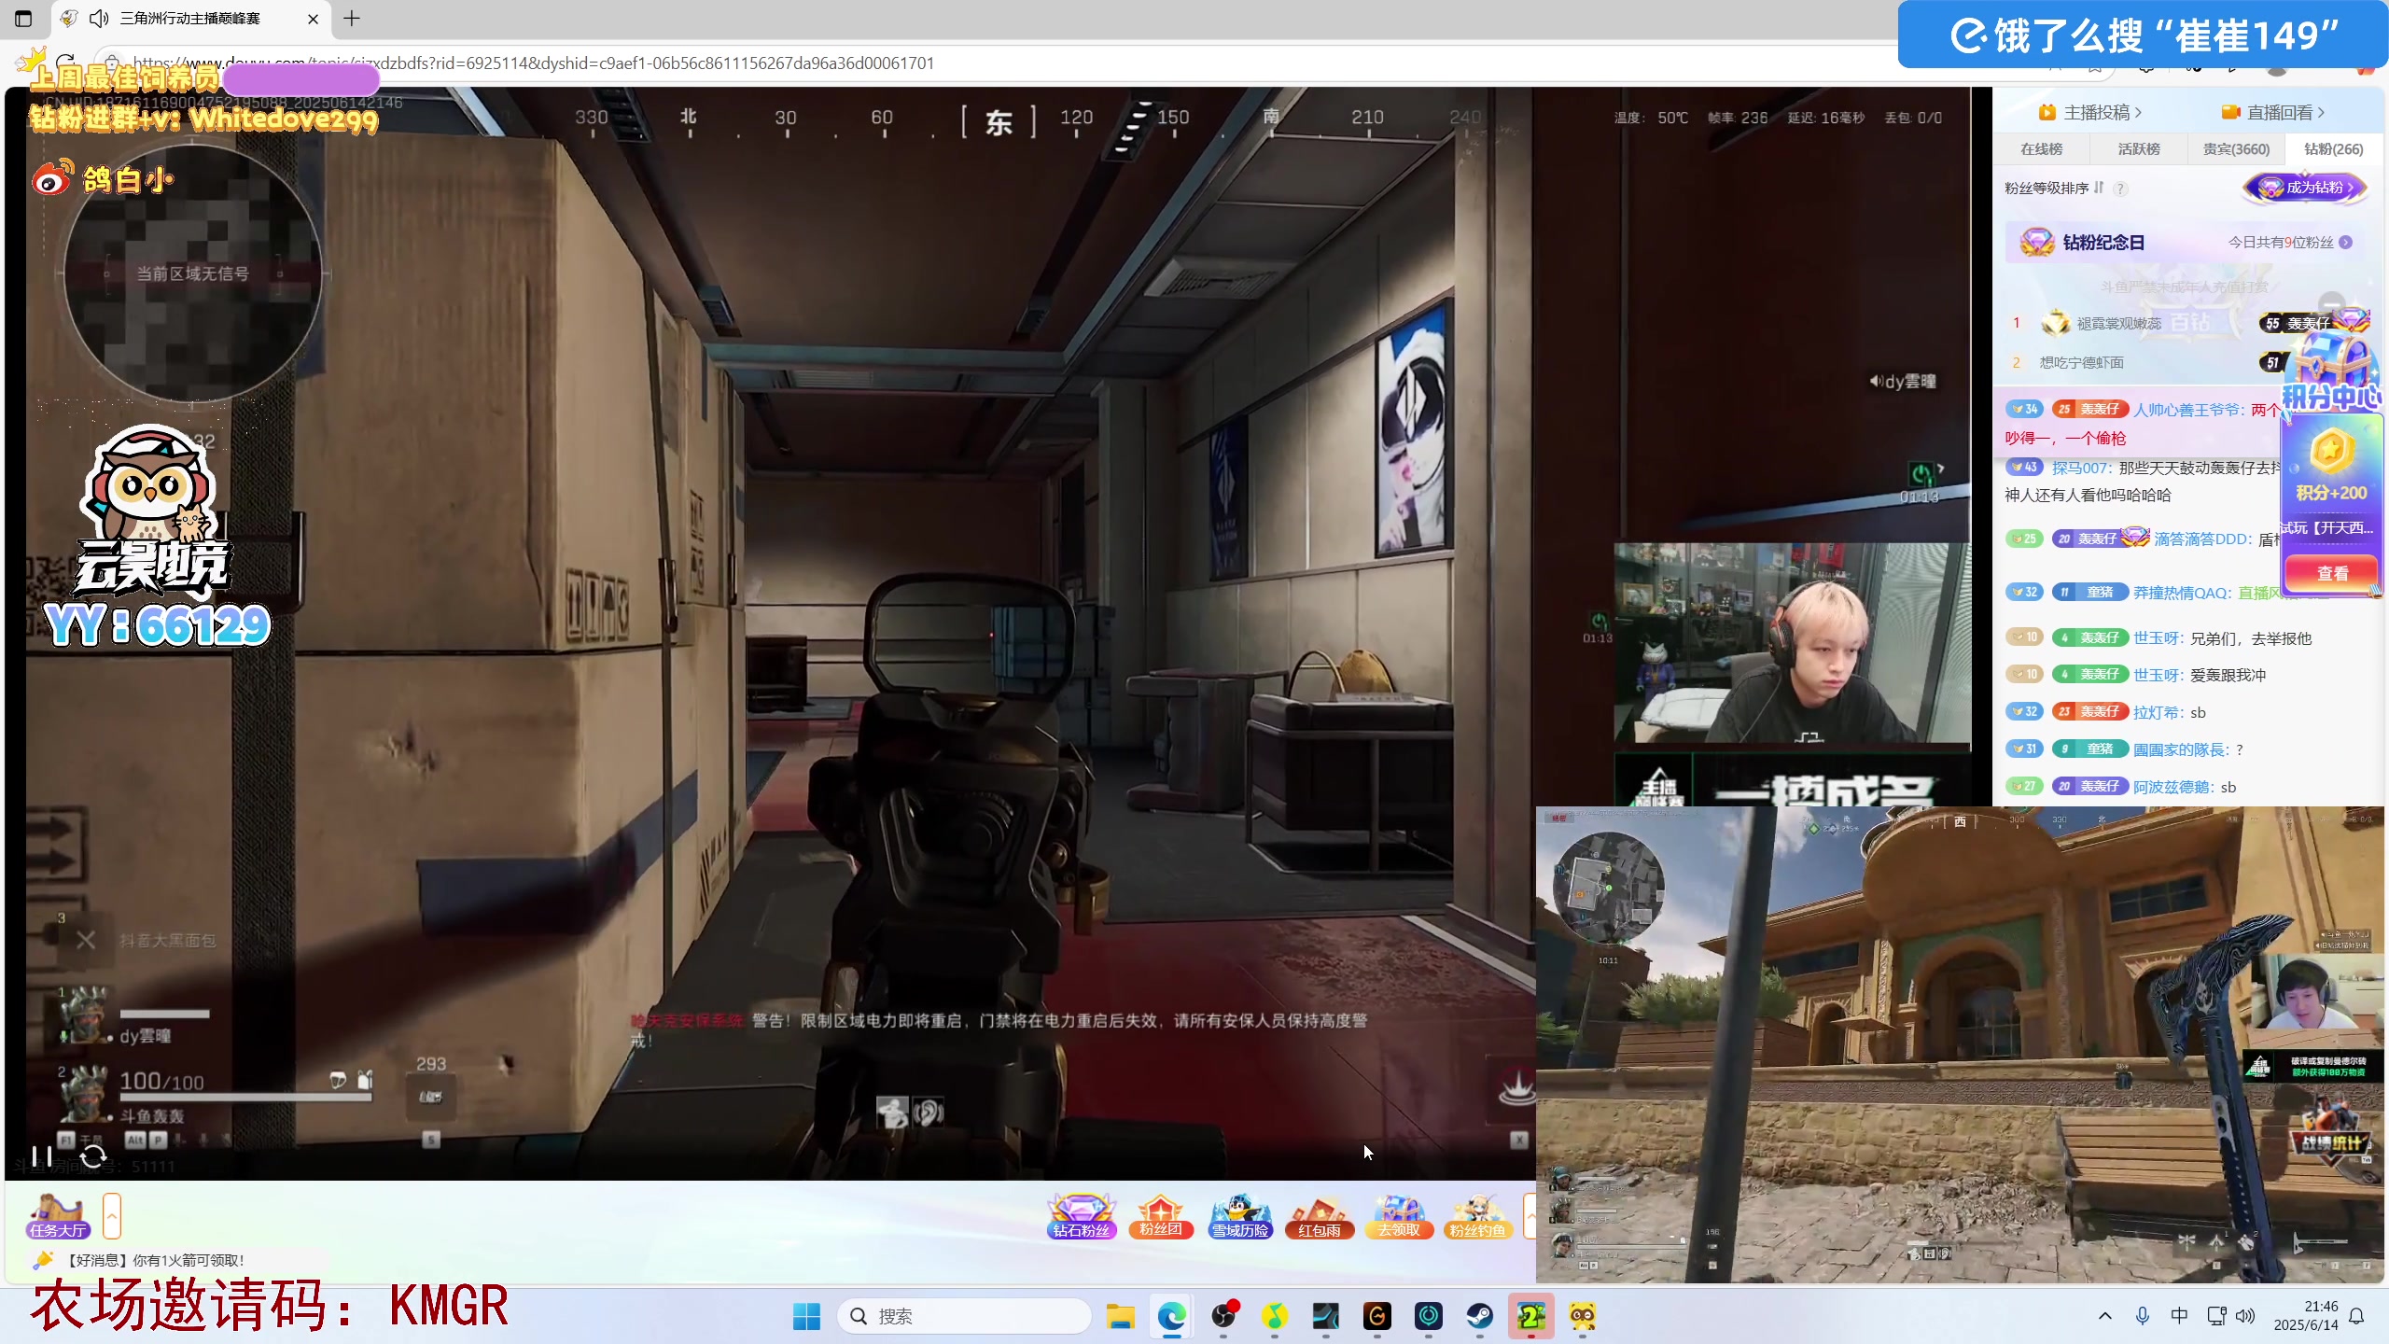Switch to the 活跃榜 tab
Image resolution: width=2389 pixels, height=1344 pixels.
[2139, 149]
